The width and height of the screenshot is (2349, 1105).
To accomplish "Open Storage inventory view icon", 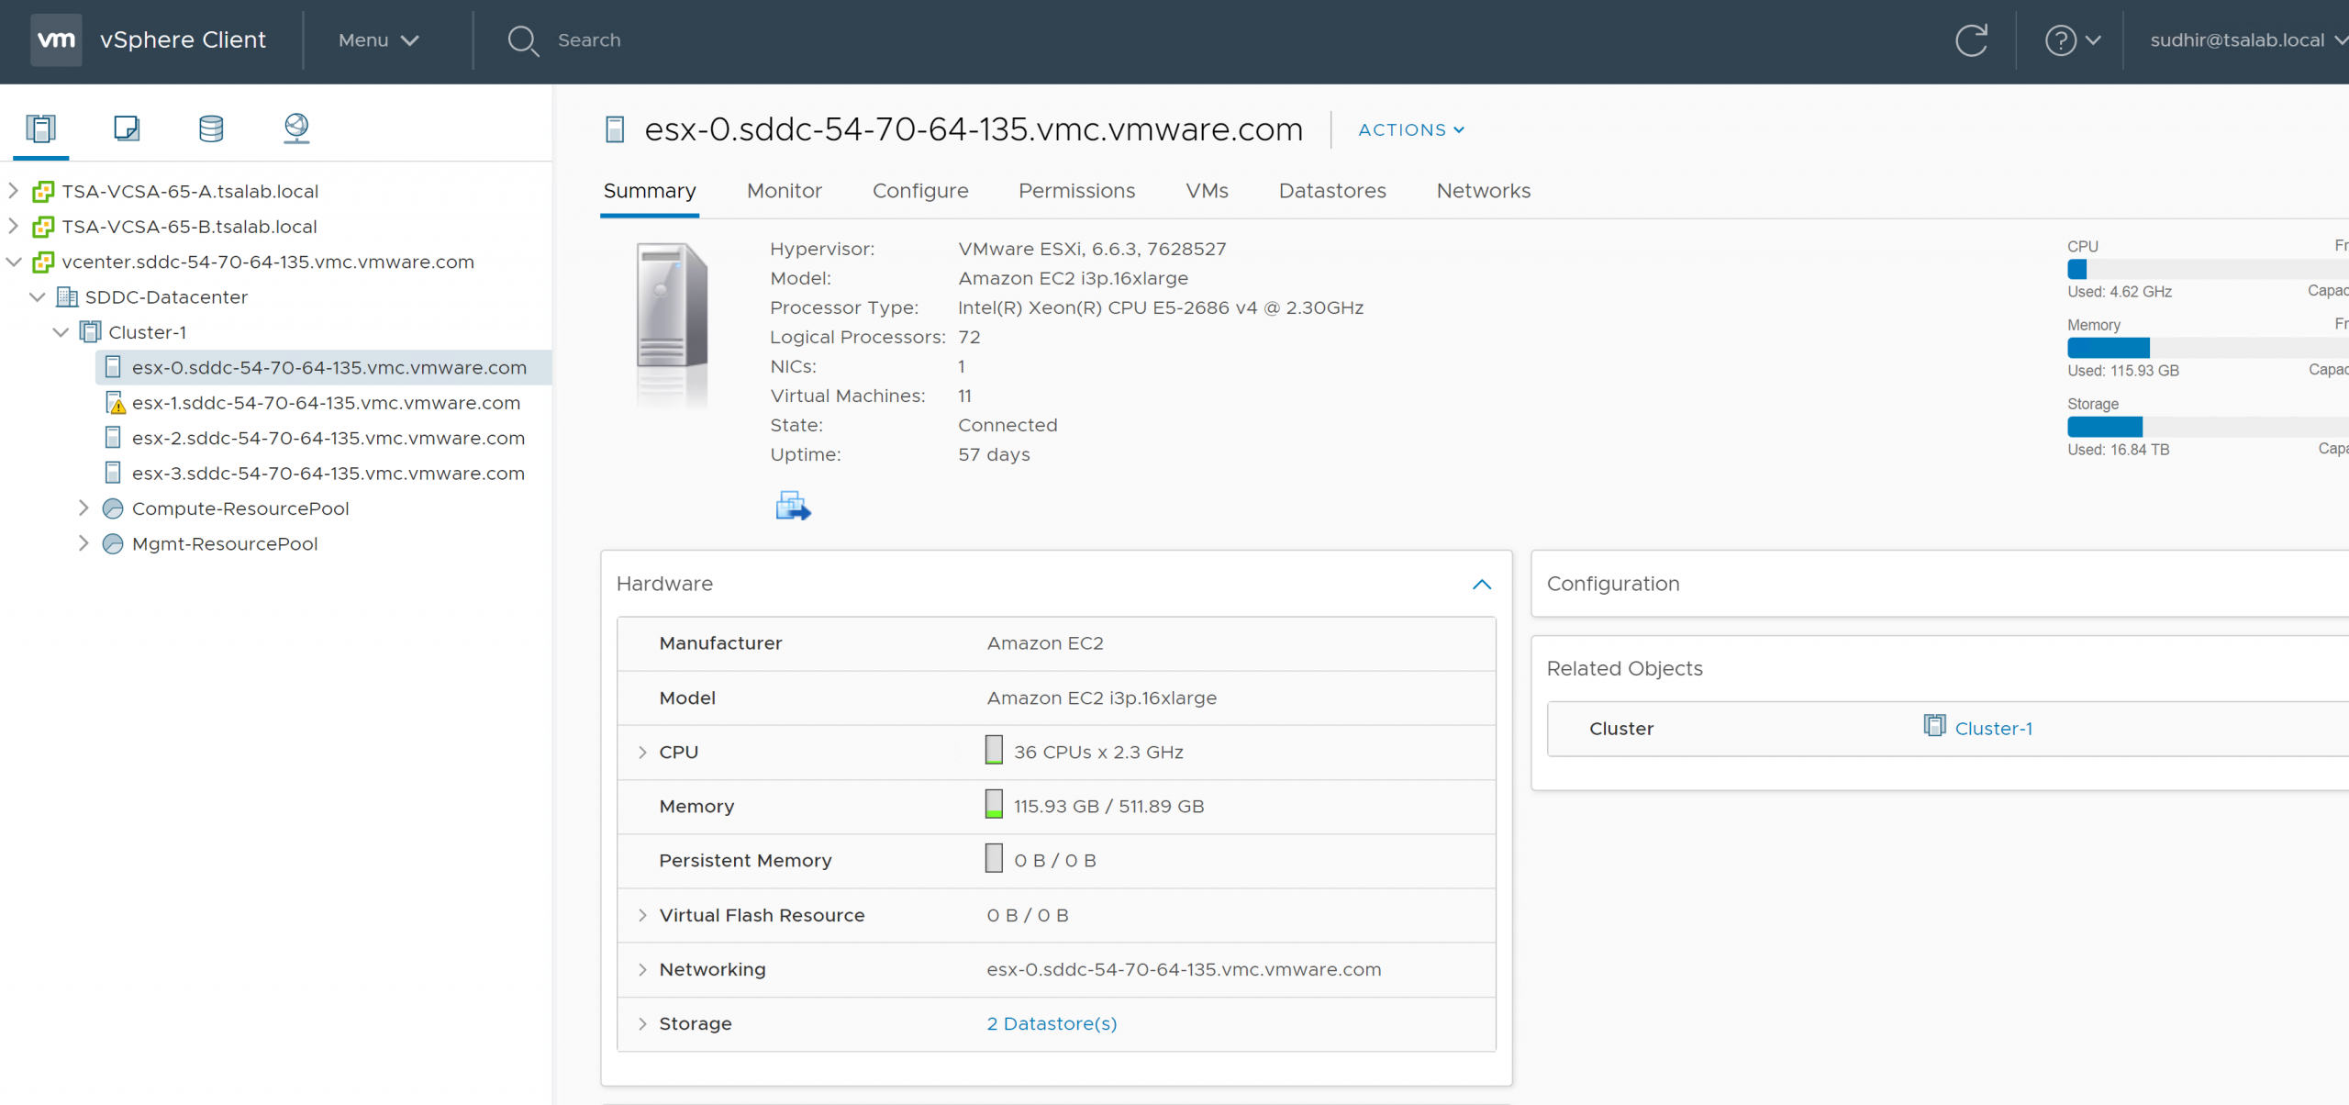I will (211, 128).
